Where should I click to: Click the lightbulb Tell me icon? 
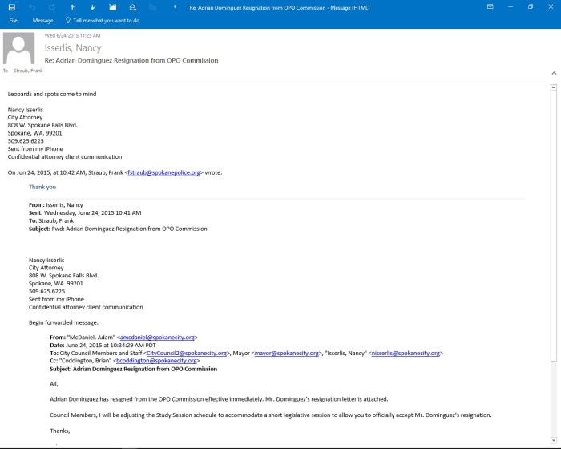click(68, 20)
